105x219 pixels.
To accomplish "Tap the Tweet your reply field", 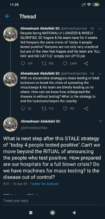I will click(x=52, y=201).
